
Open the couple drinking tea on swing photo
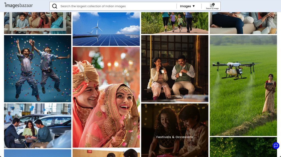pyautogui.click(x=175, y=69)
